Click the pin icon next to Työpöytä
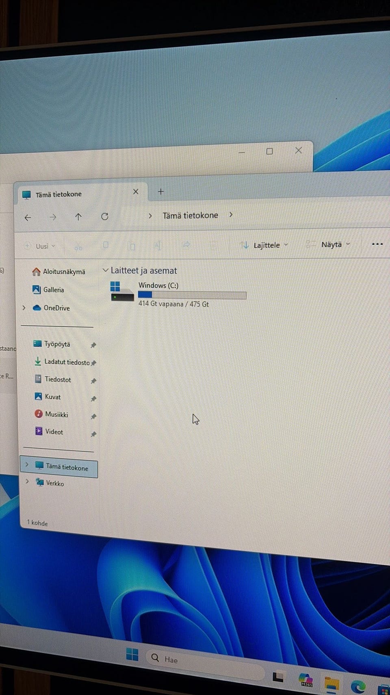This screenshot has width=390, height=695. point(93,345)
